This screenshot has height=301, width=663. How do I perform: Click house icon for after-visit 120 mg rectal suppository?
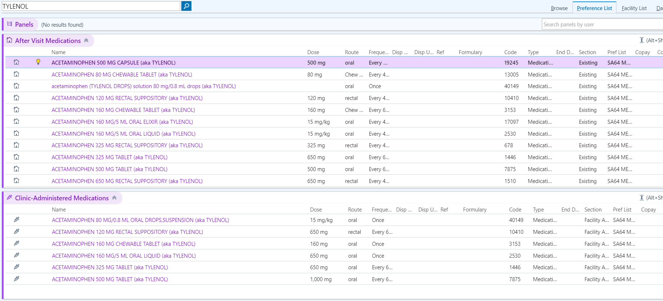tap(16, 98)
